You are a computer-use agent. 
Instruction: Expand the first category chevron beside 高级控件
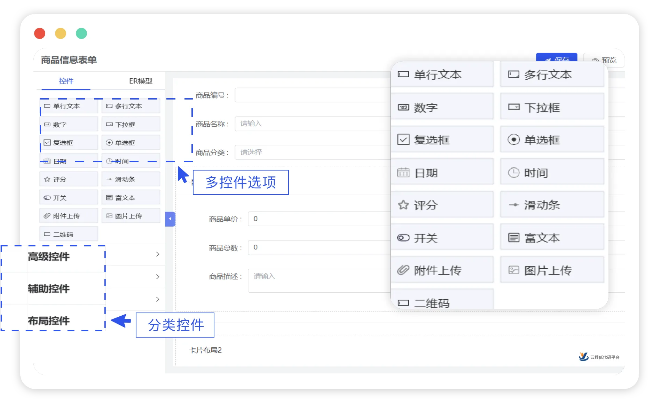158,254
